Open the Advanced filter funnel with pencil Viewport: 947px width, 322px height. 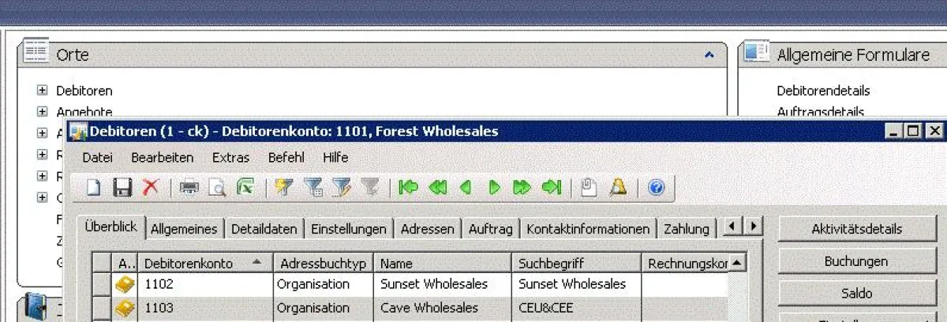341,187
